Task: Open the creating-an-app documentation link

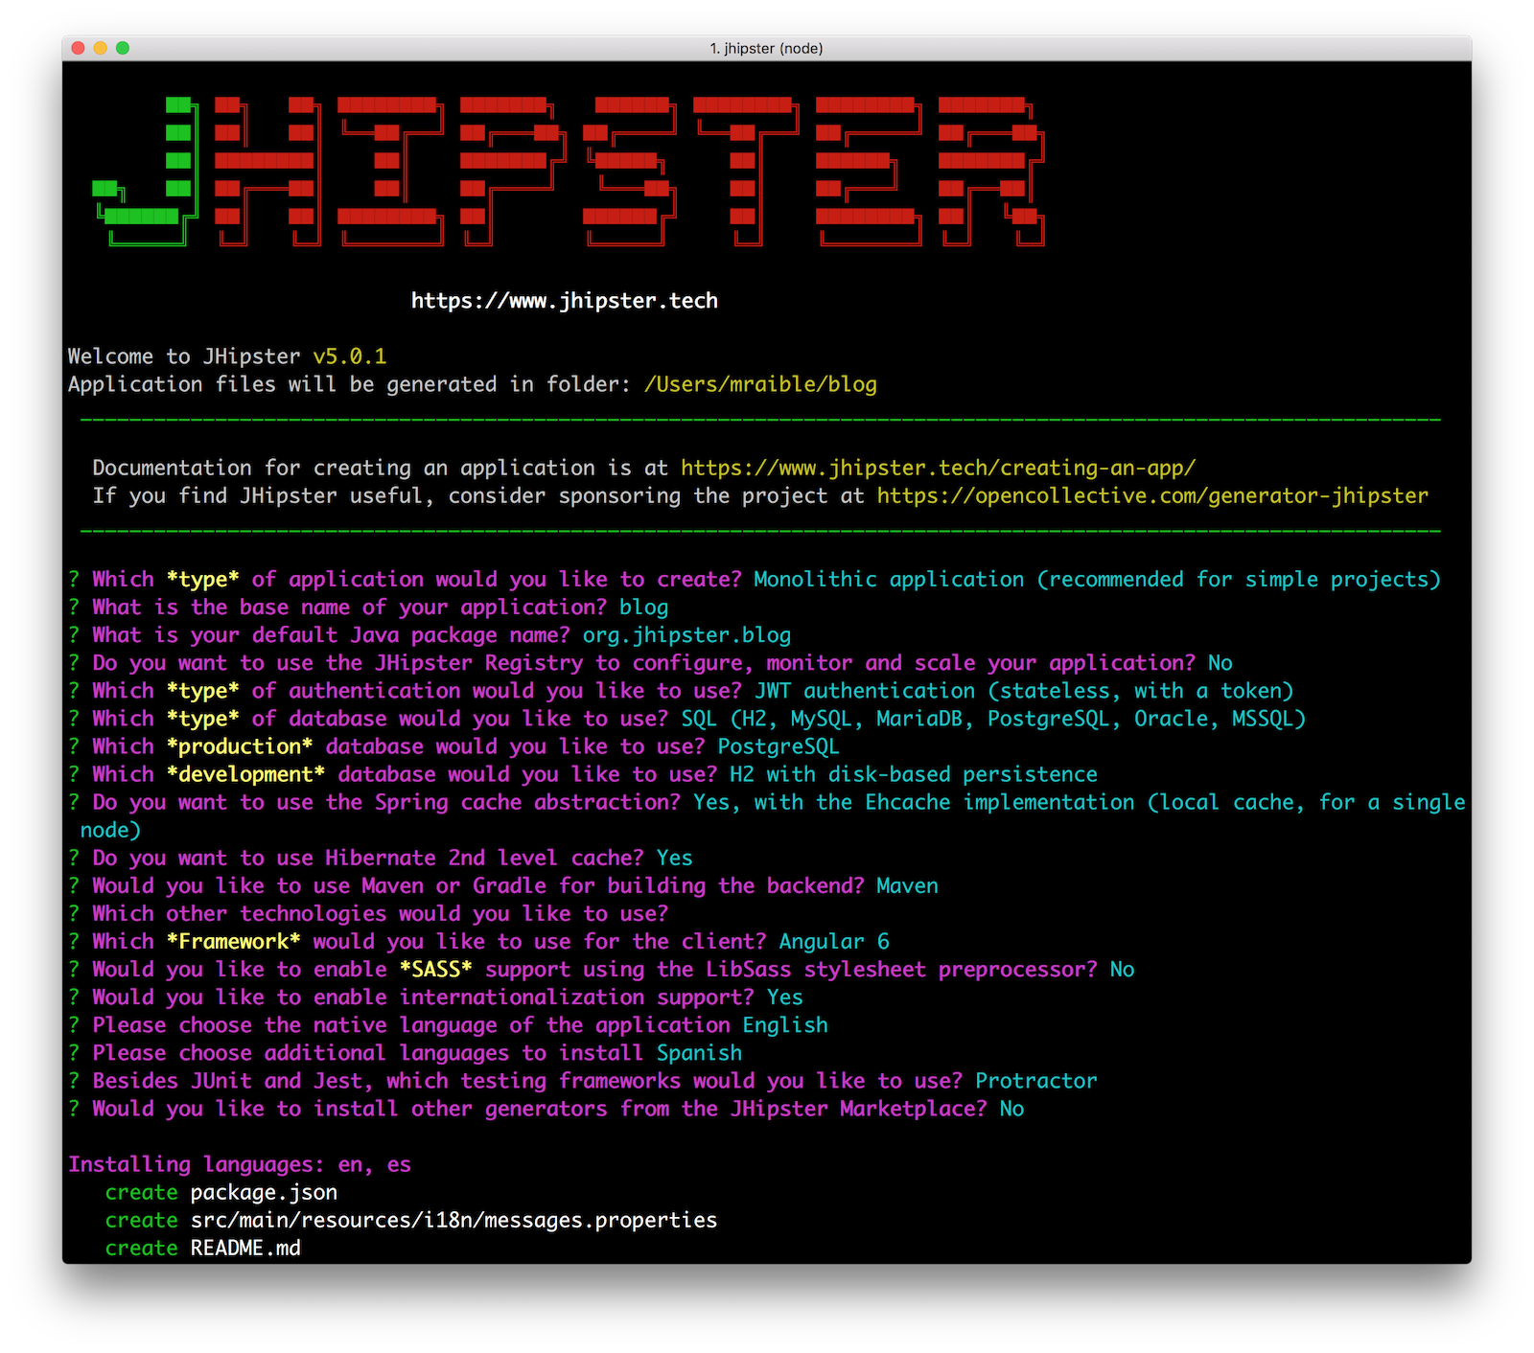Action: pyautogui.click(x=939, y=468)
